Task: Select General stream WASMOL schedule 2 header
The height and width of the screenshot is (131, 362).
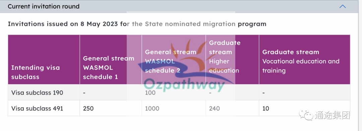Action: [171, 61]
